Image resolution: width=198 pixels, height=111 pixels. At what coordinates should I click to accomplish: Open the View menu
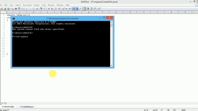11,5
